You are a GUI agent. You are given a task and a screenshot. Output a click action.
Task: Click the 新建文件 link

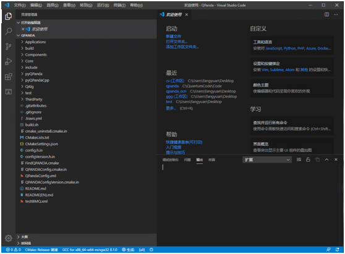(x=173, y=36)
